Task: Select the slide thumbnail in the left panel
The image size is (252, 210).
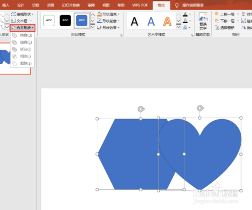Action: tap(15, 58)
